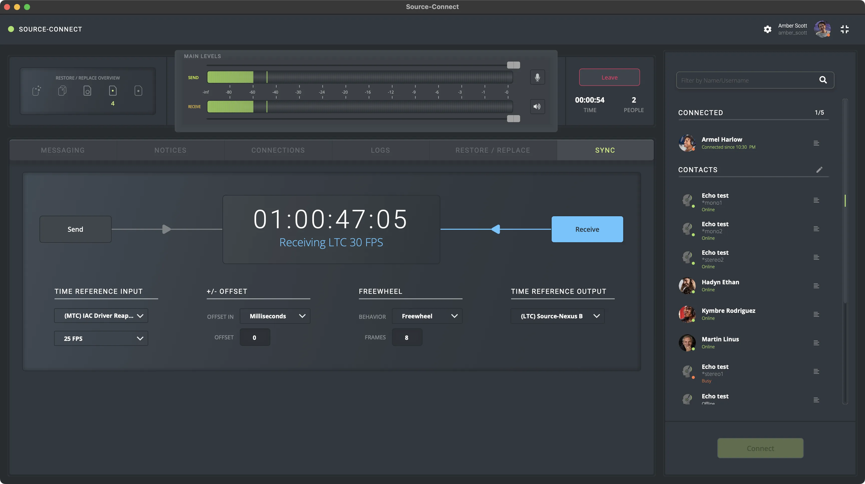Click the Offset value field
This screenshot has height=484, width=865.
255,337
